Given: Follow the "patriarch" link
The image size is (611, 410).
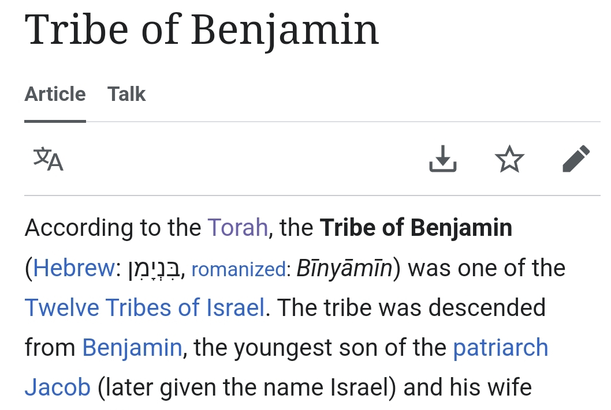Looking at the screenshot, I should 500,348.
